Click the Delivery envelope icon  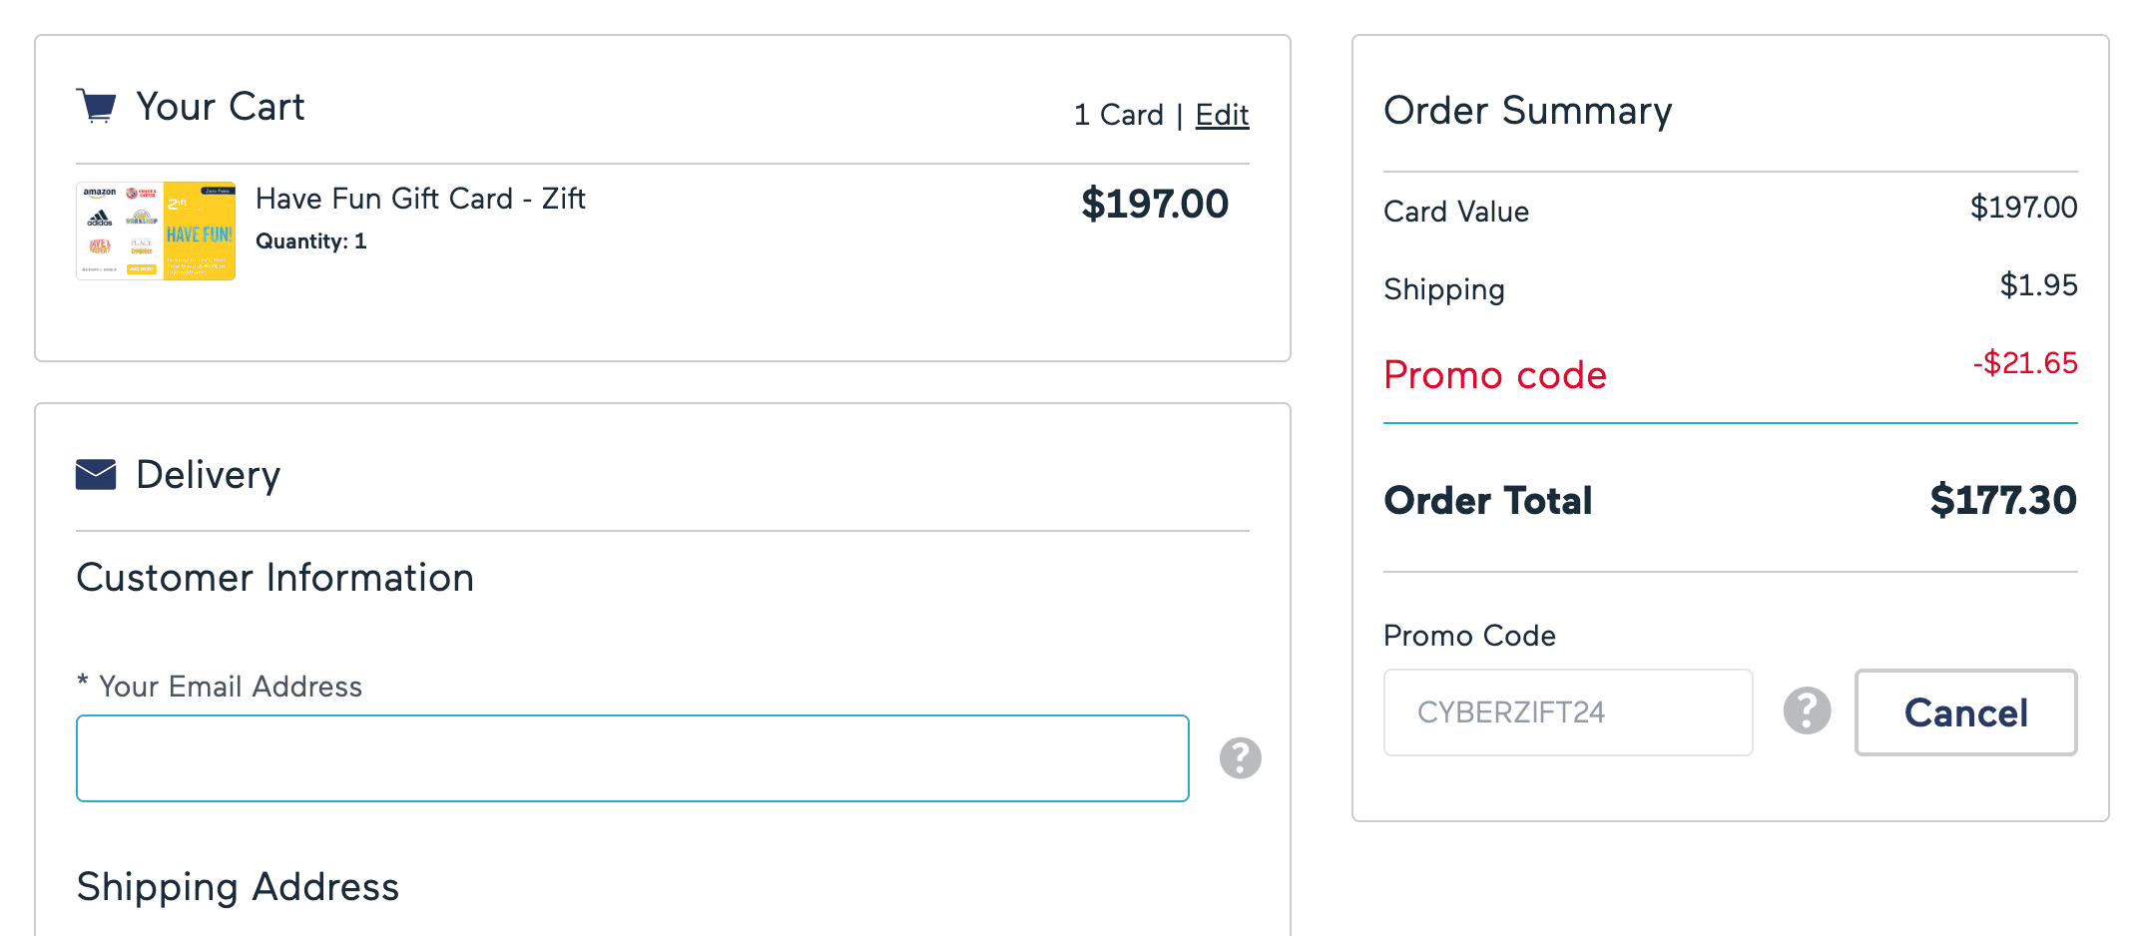tap(96, 475)
